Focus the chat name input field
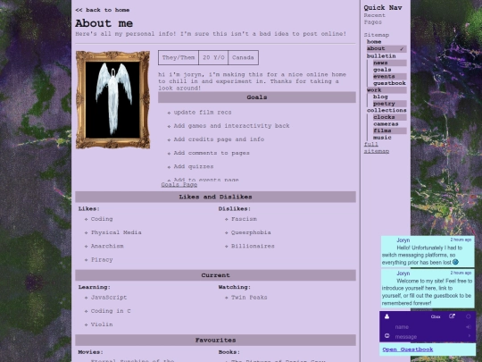This screenshot has height=362, width=482. click(x=428, y=327)
